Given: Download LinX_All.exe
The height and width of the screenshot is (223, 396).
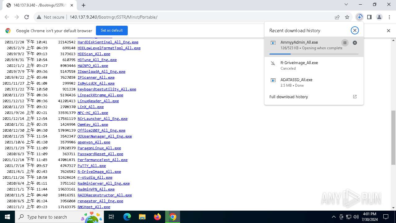Looking at the screenshot, I should point(91,107).
